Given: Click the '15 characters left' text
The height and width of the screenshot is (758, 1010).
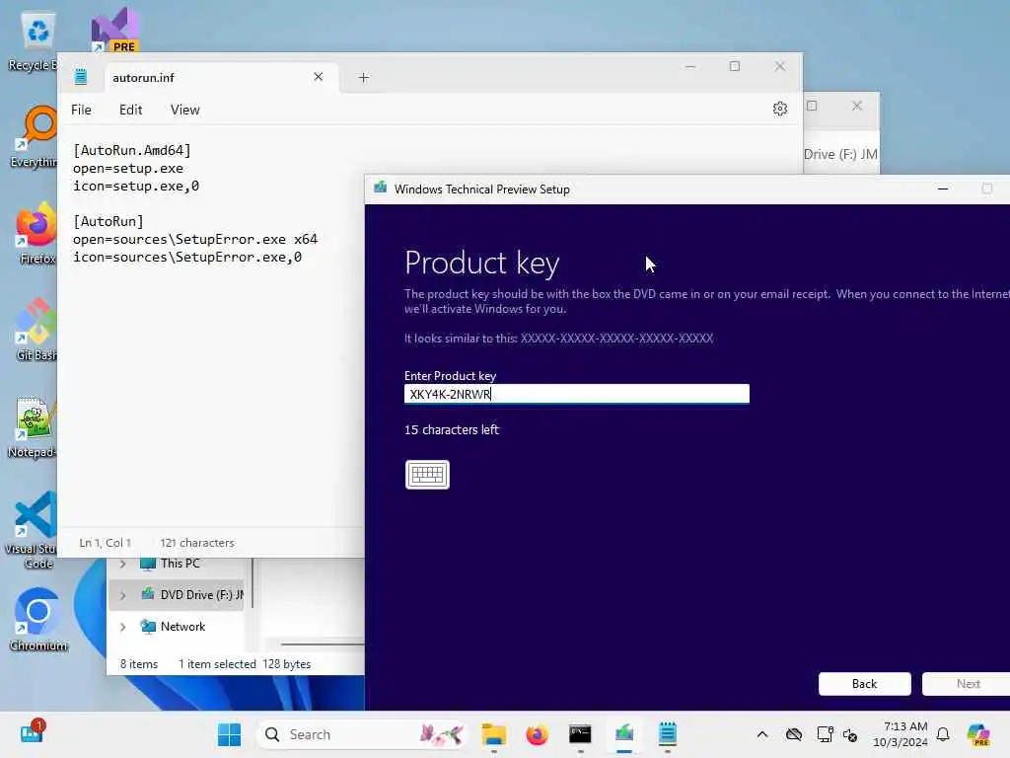Looking at the screenshot, I should [452, 430].
